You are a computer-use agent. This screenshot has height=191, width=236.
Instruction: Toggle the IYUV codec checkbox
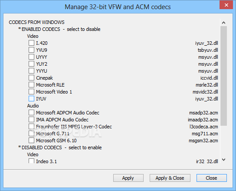(31, 99)
